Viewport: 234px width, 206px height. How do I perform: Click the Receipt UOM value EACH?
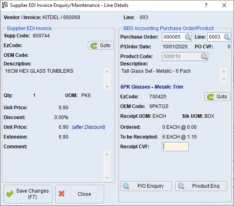159,116
